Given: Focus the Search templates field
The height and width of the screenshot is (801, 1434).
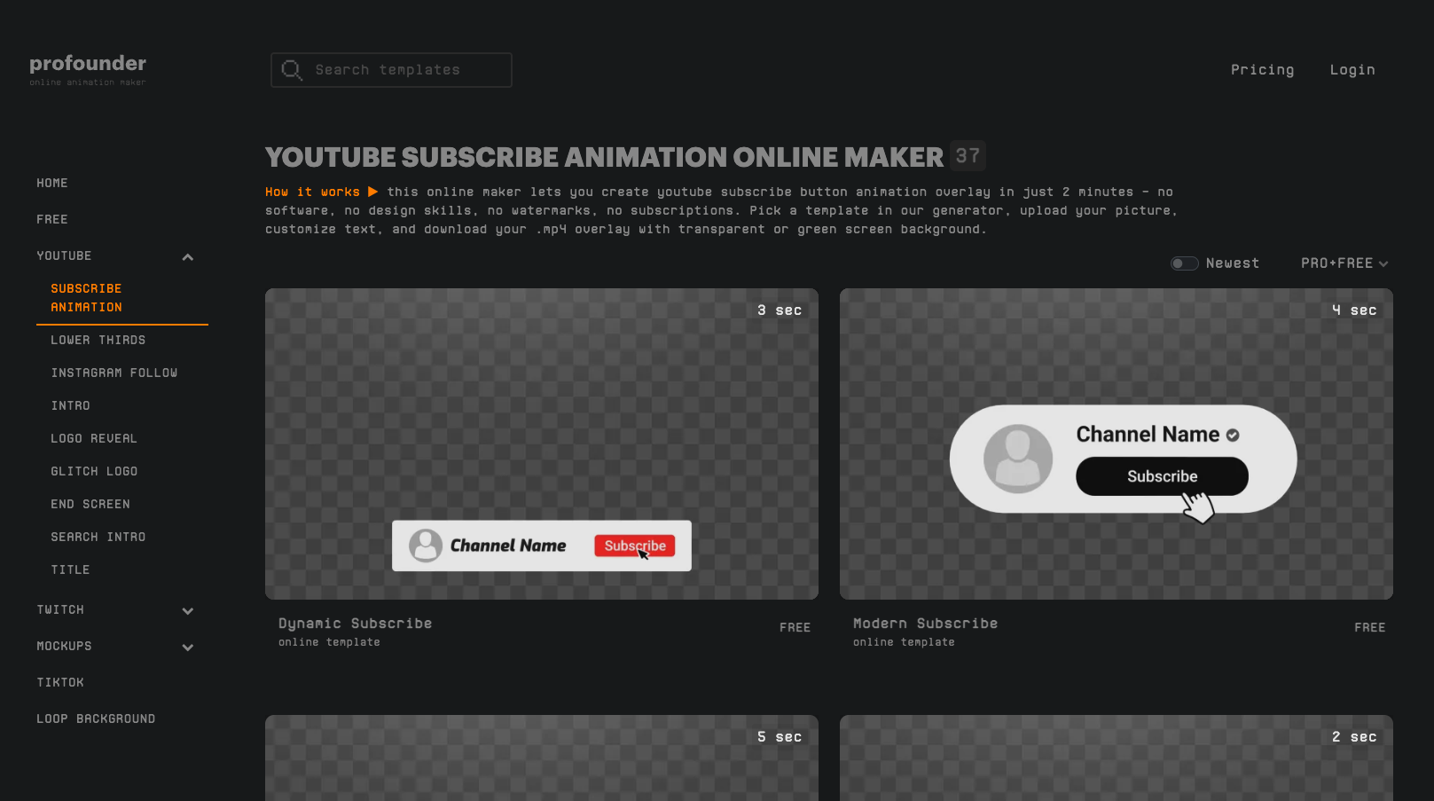Looking at the screenshot, I should 391,70.
